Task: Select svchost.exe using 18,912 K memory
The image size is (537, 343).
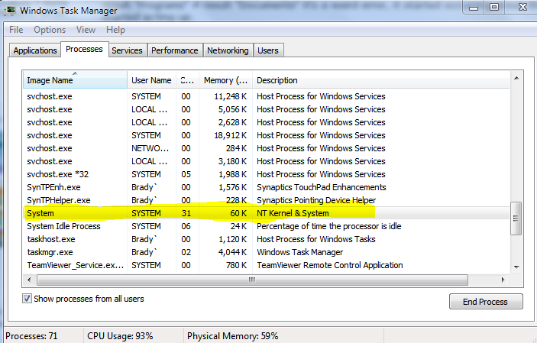Action: click(x=267, y=135)
